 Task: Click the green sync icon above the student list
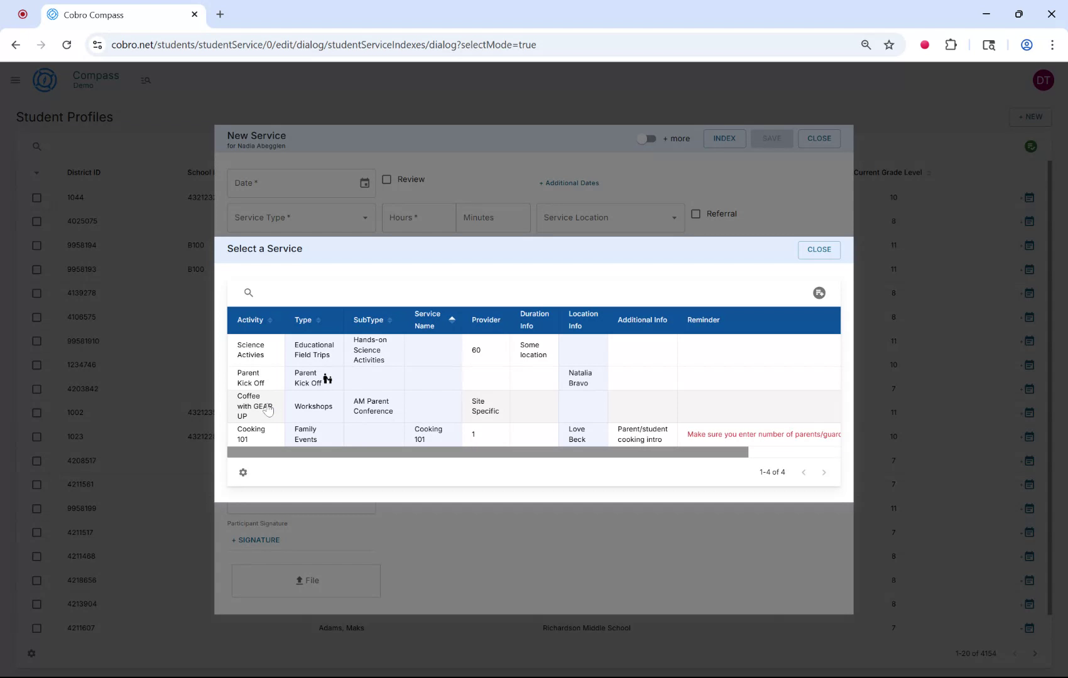click(x=1031, y=146)
